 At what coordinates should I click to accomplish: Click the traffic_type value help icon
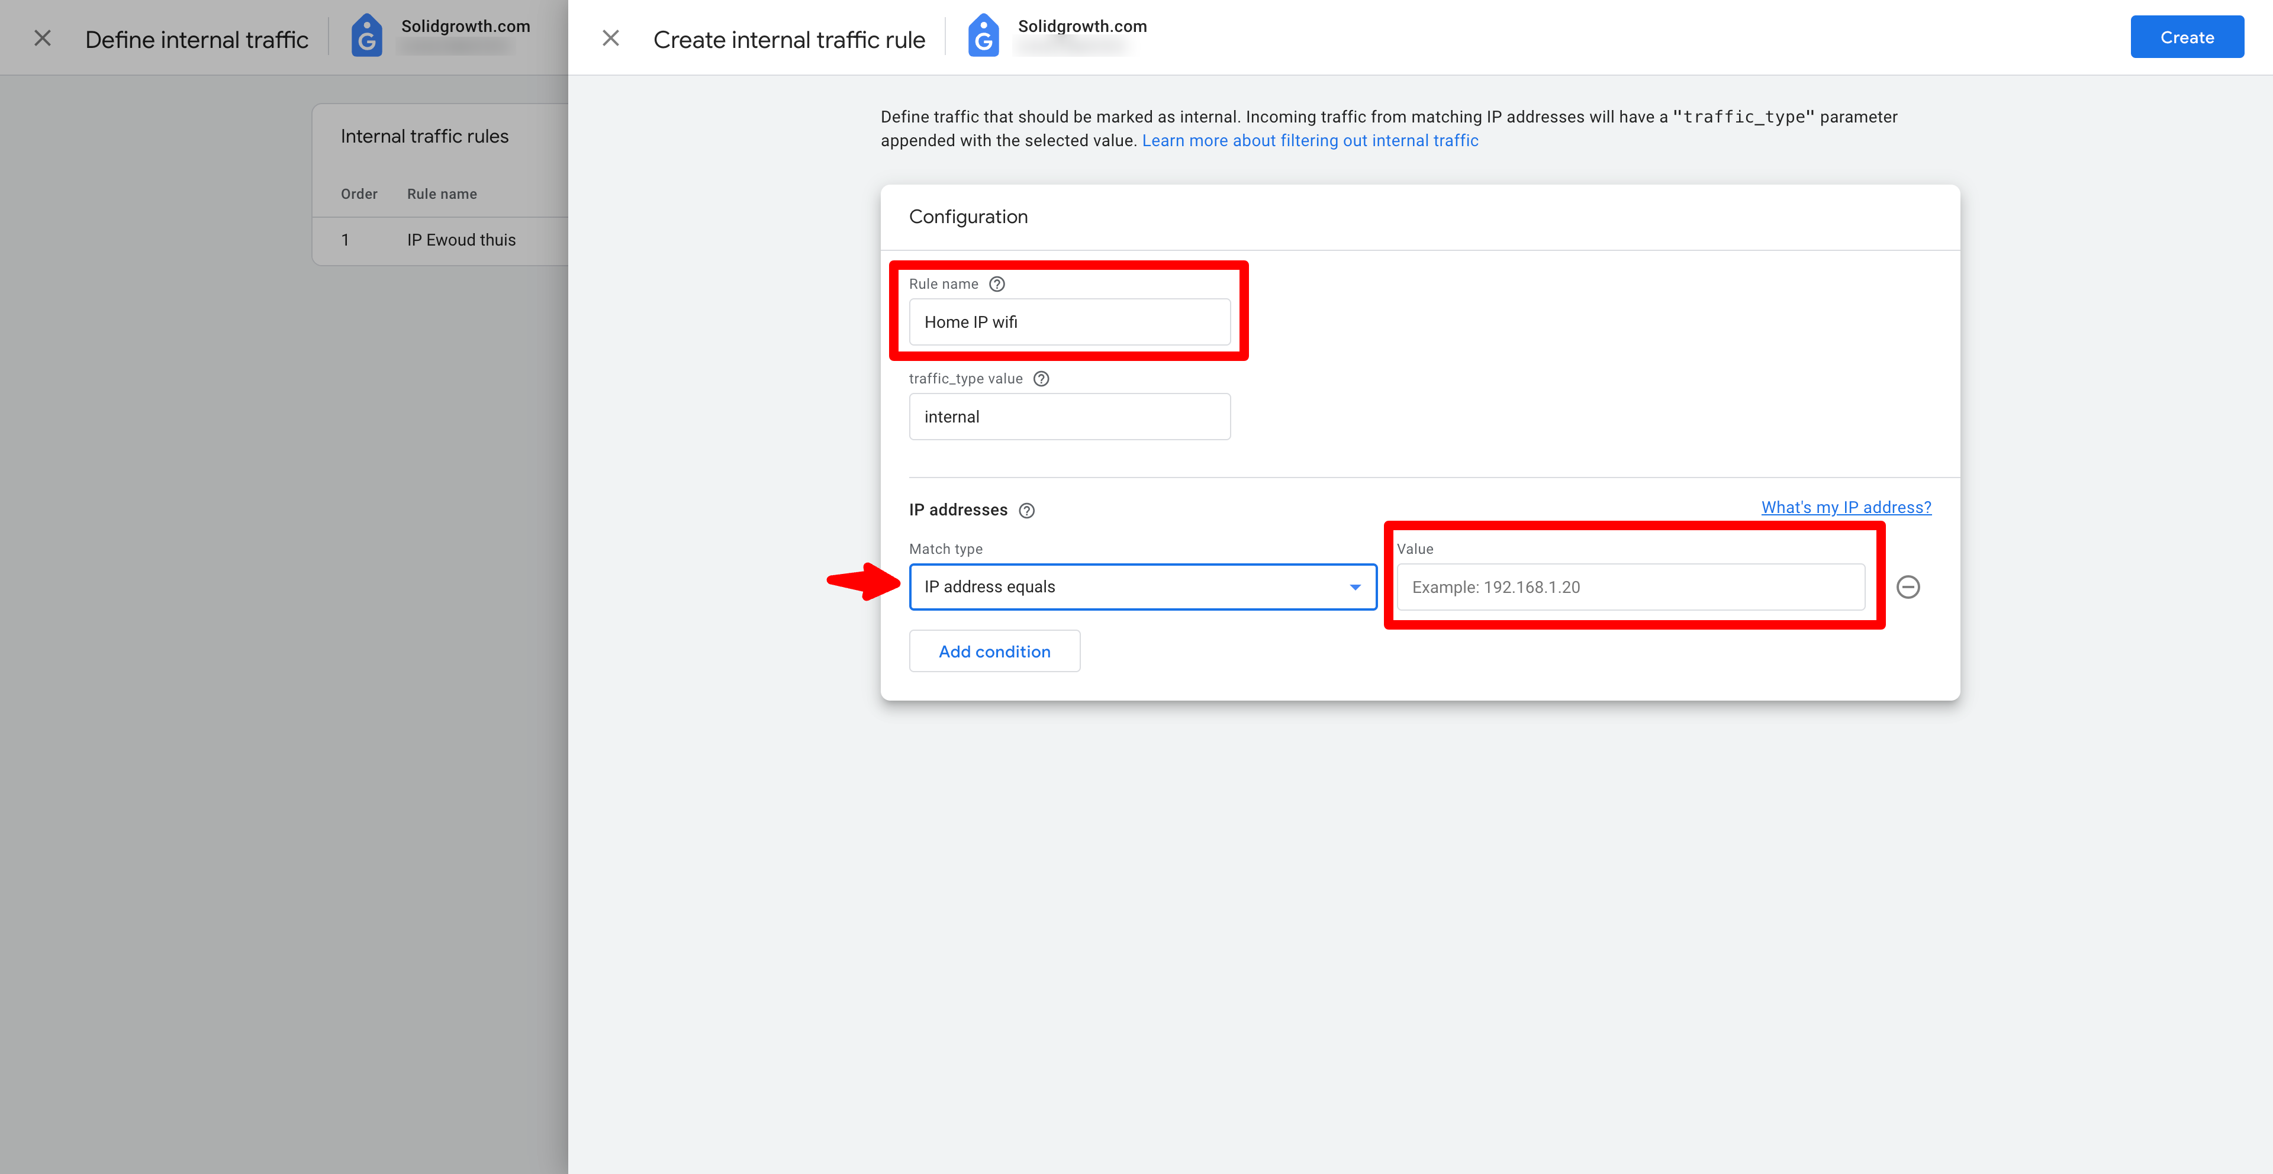tap(1041, 378)
